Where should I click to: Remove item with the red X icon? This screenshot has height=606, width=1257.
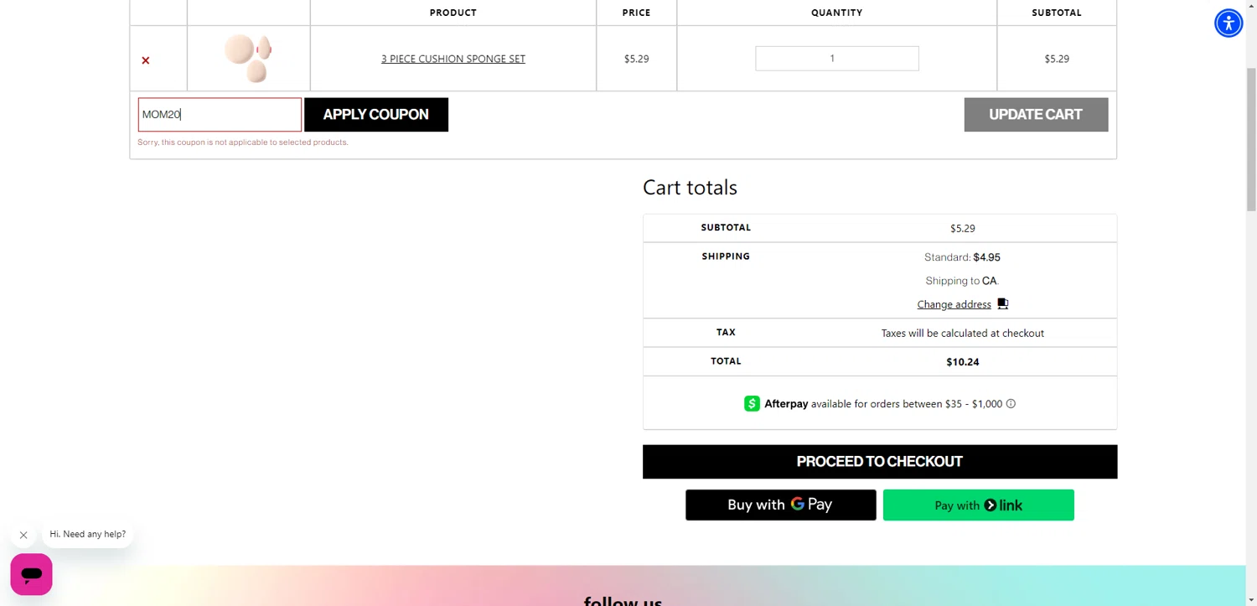pos(146,60)
